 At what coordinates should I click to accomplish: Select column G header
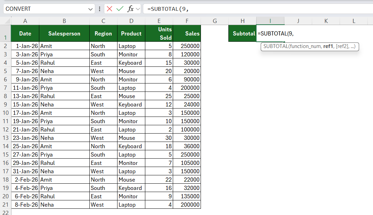214,21
